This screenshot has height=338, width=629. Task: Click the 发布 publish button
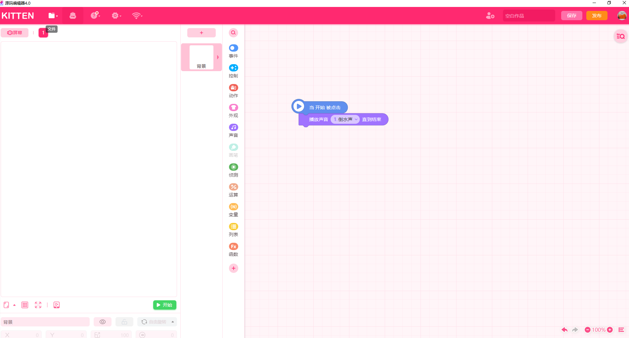click(x=597, y=16)
